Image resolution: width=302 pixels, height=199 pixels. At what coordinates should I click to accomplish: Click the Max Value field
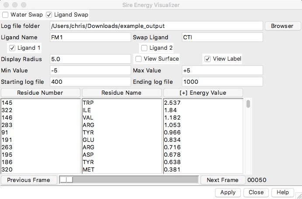tap(222, 70)
